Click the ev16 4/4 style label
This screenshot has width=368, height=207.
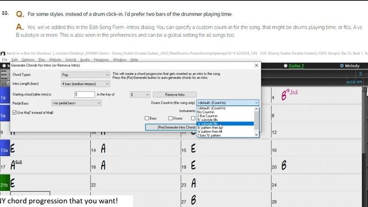[x=354, y=82]
